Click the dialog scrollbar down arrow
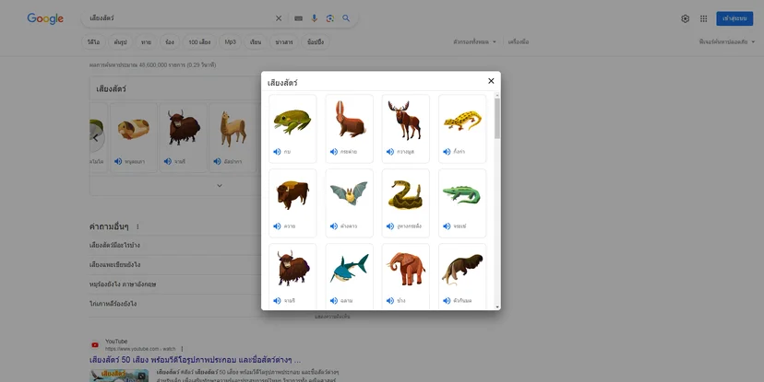This screenshot has width=764, height=382. (497, 307)
